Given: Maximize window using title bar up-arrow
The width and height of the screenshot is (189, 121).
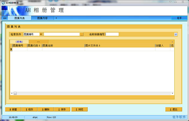Looking at the screenshot, I should tap(176, 2).
